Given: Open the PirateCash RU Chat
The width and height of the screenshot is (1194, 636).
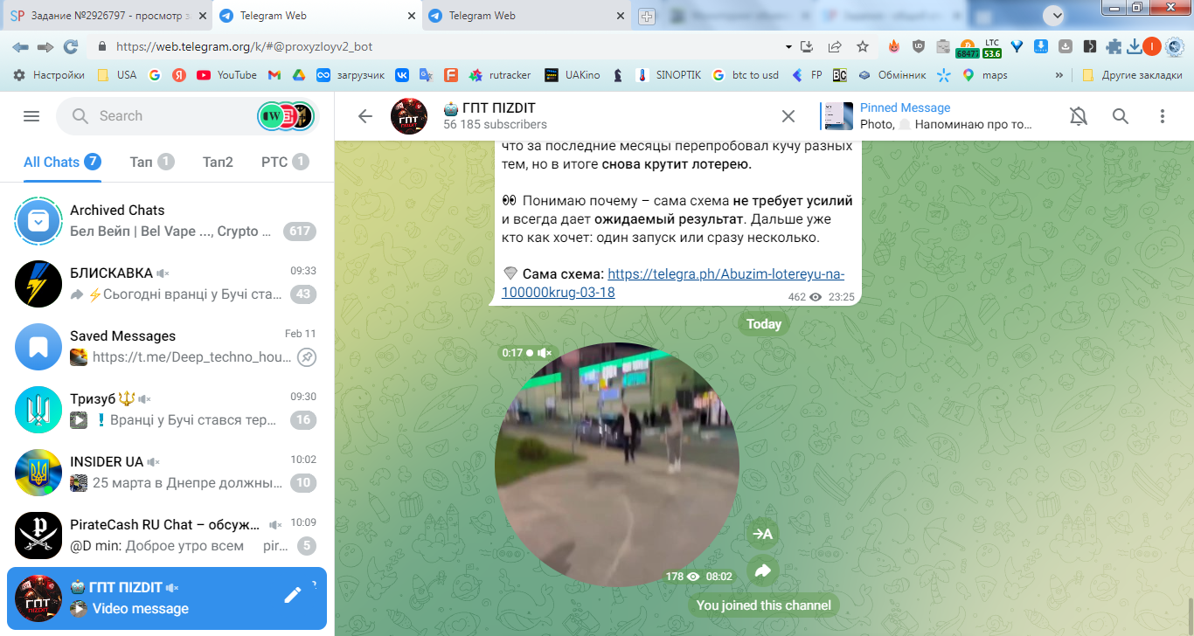Looking at the screenshot, I should pos(167,535).
